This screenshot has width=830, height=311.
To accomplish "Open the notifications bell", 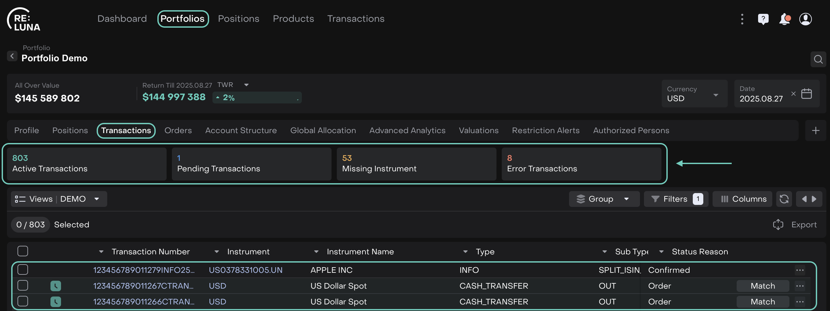I will [x=784, y=19].
